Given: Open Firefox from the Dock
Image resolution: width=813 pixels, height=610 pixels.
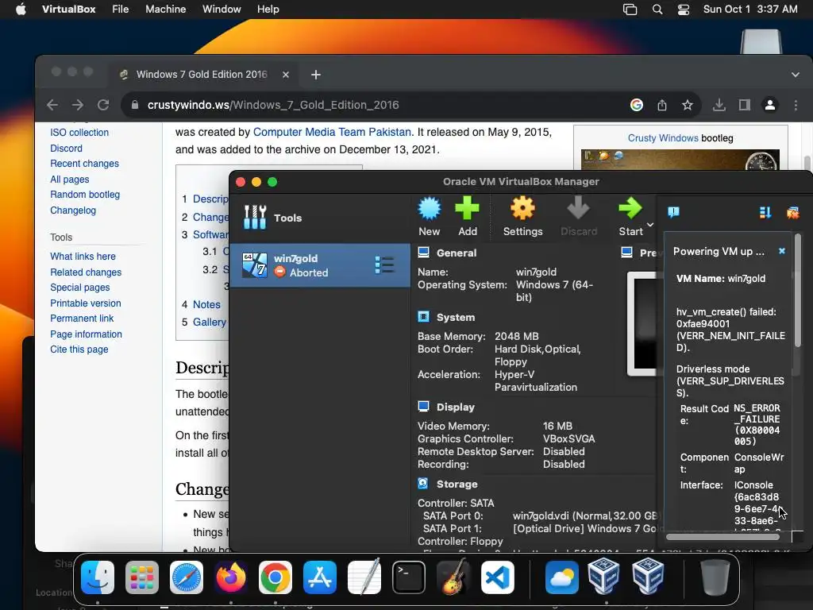Looking at the screenshot, I should pos(231,577).
